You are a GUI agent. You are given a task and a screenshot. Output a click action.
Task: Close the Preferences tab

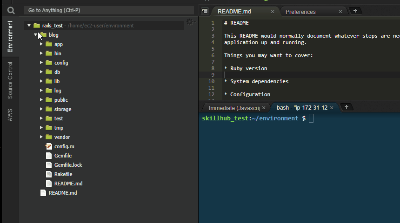coord(340,12)
